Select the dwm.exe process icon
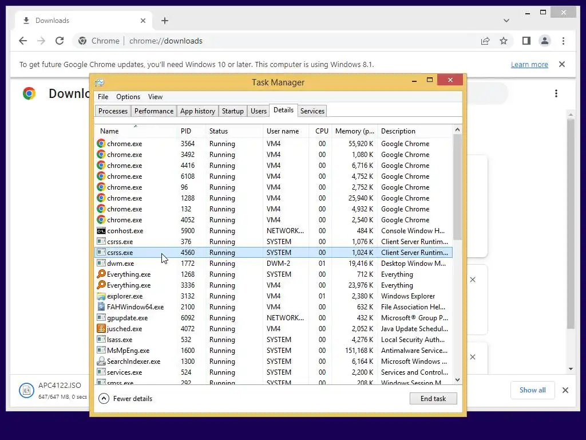 tap(101, 264)
